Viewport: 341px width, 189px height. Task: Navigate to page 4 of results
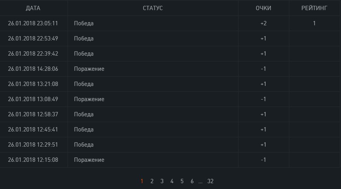tap(172, 181)
